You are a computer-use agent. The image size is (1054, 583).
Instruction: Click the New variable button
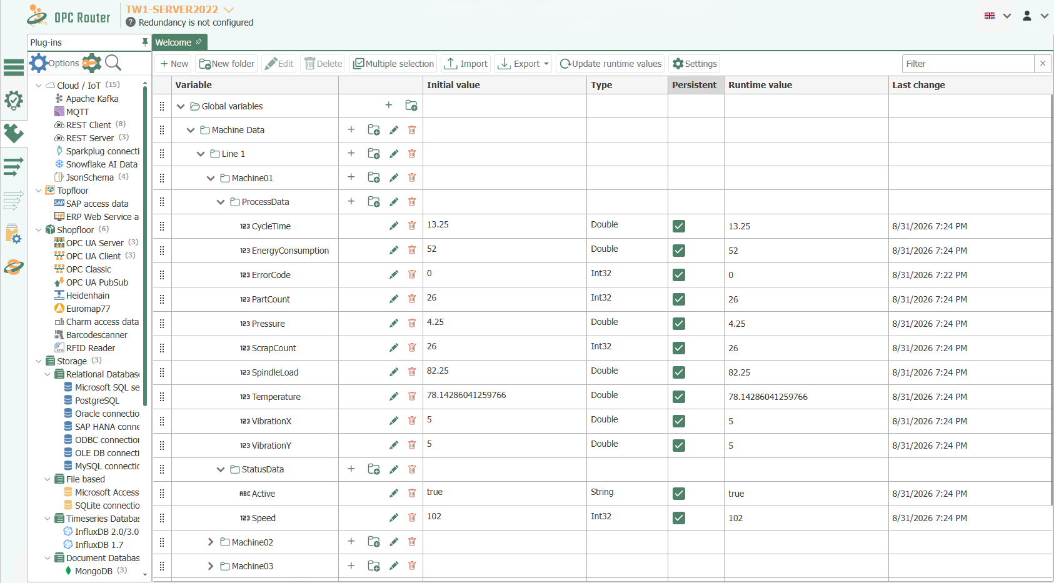(x=174, y=64)
